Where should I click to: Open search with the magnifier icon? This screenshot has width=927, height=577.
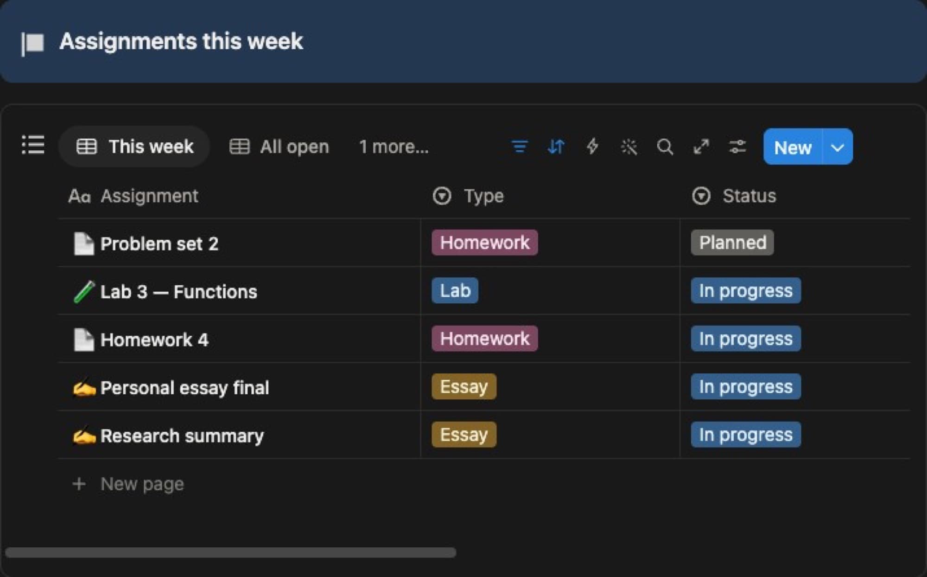pyautogui.click(x=665, y=147)
